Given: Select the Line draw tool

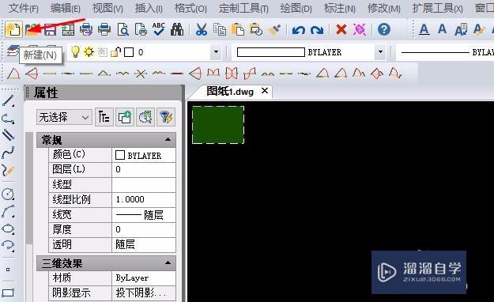Looking at the screenshot, I should pos(8,101).
